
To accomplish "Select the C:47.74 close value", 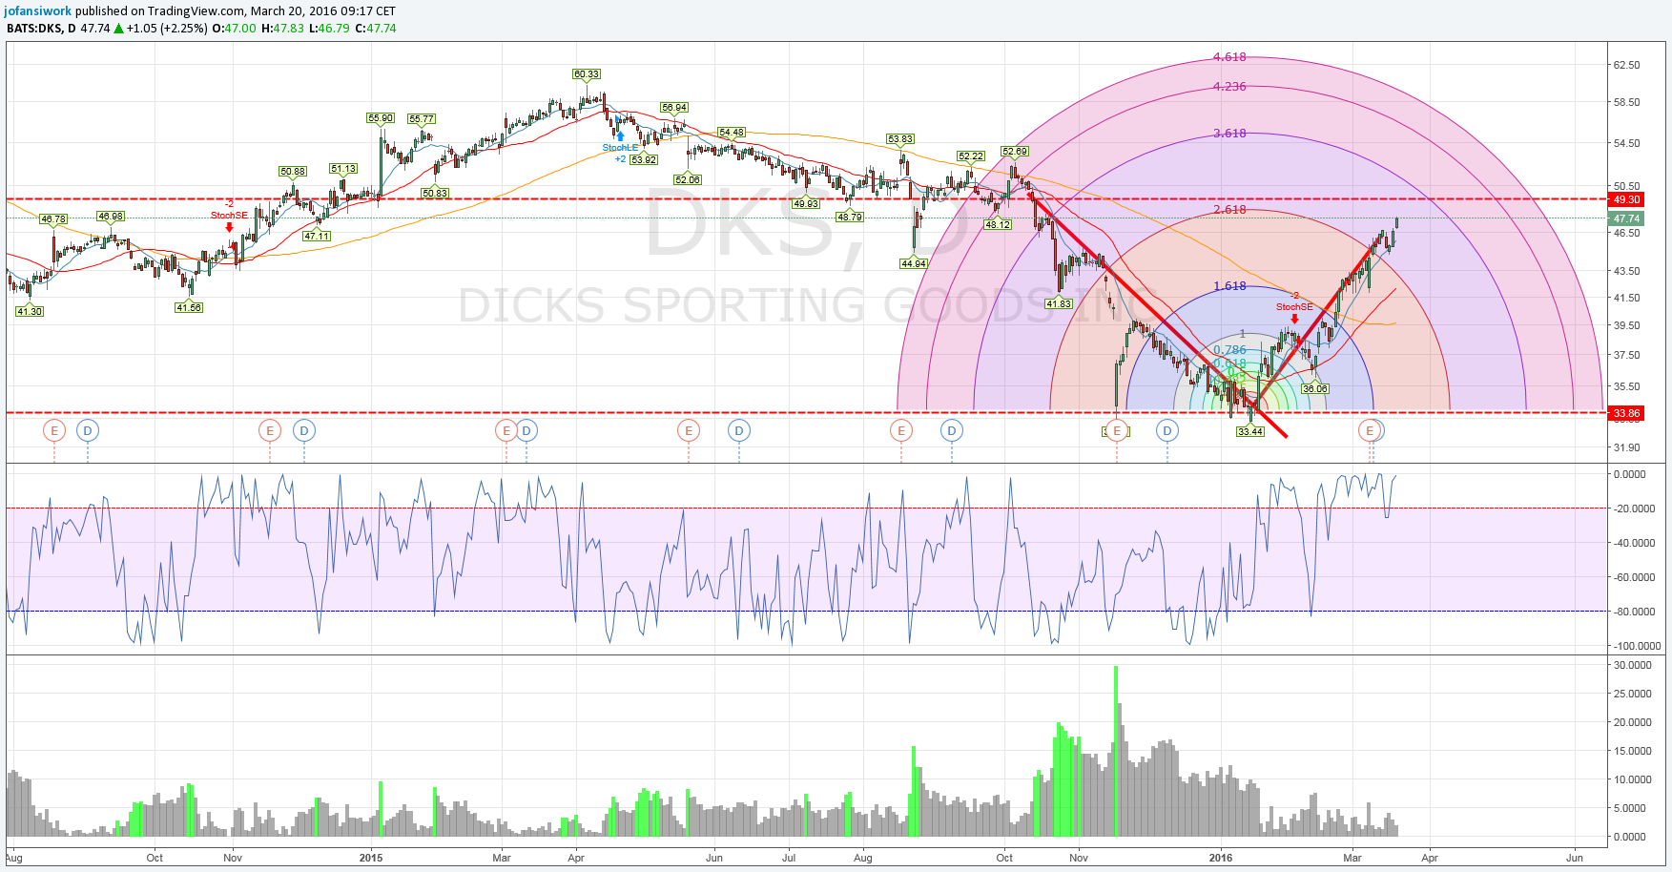I will click(x=376, y=29).
